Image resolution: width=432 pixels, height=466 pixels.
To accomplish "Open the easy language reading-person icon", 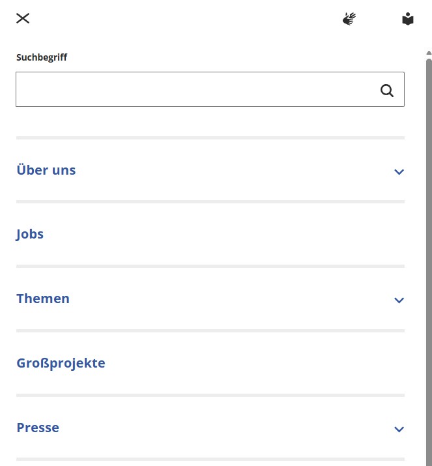I will [x=408, y=19].
